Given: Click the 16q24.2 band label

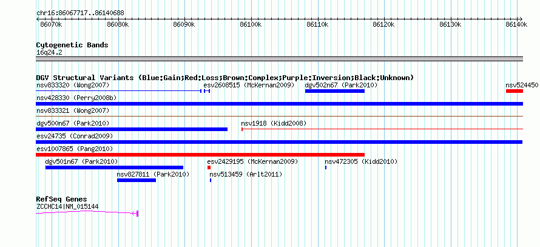Looking at the screenshot, I should 49,53.
